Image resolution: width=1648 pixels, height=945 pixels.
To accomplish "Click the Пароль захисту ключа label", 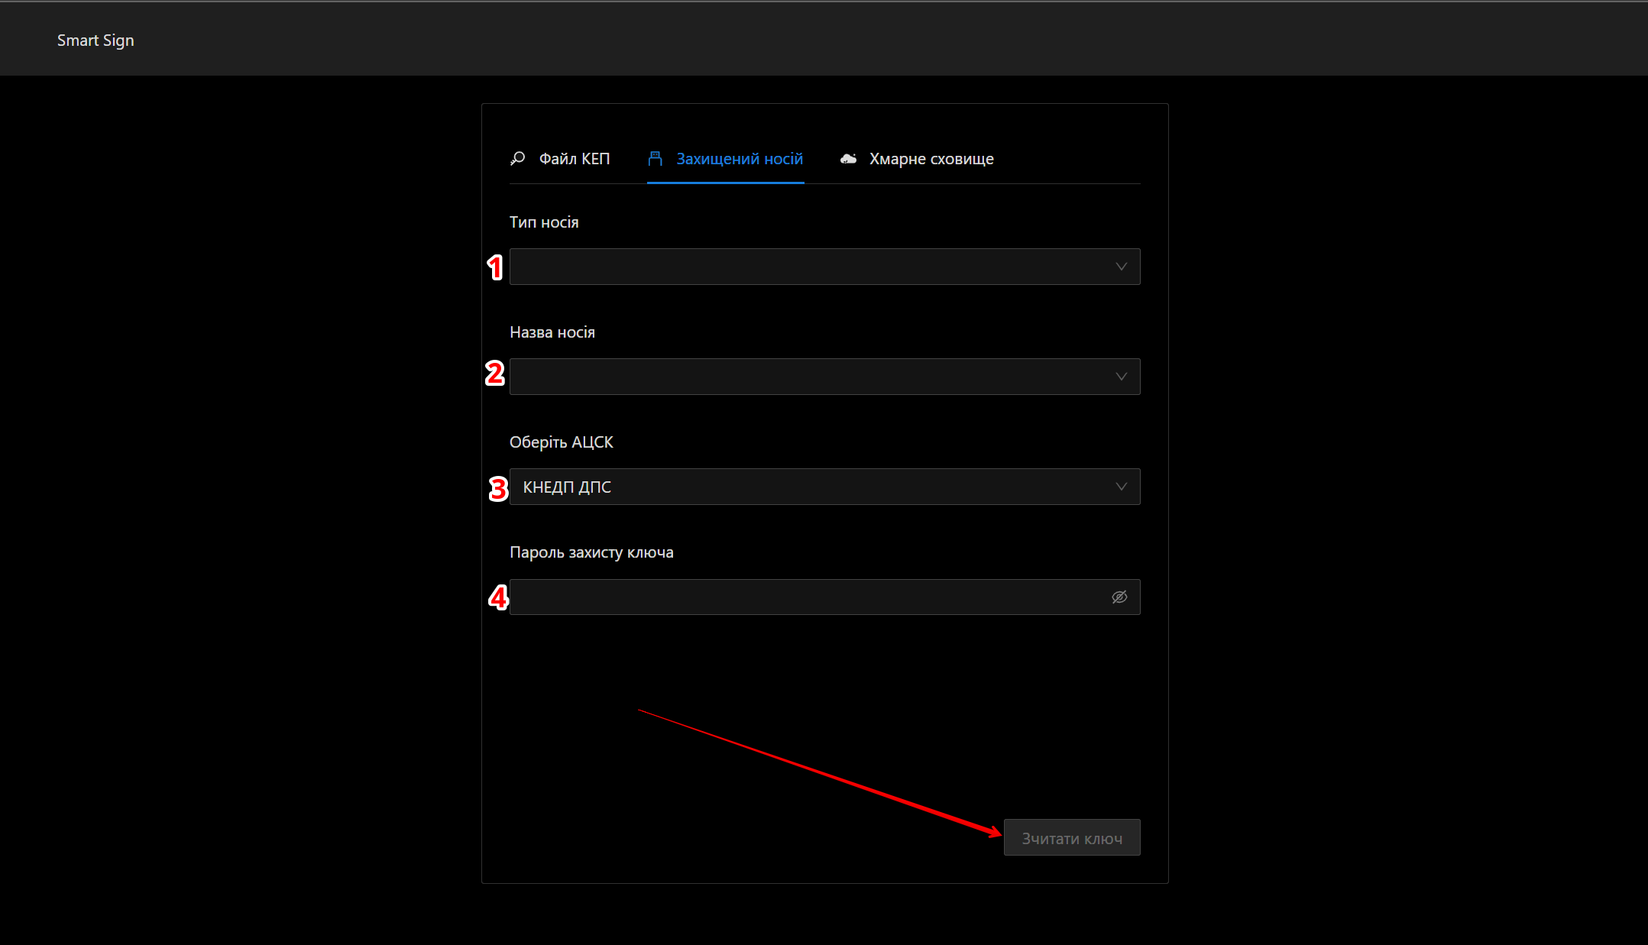I will [x=591, y=552].
